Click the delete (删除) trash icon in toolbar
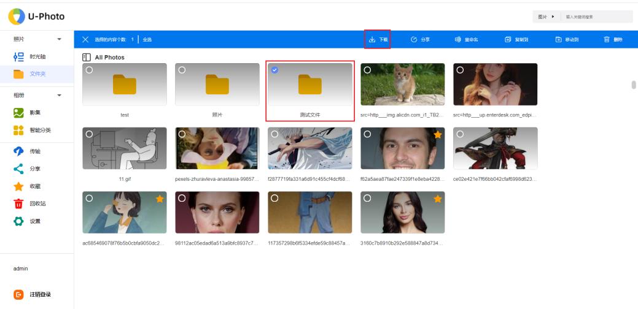The height and width of the screenshot is (309, 638). click(x=607, y=40)
